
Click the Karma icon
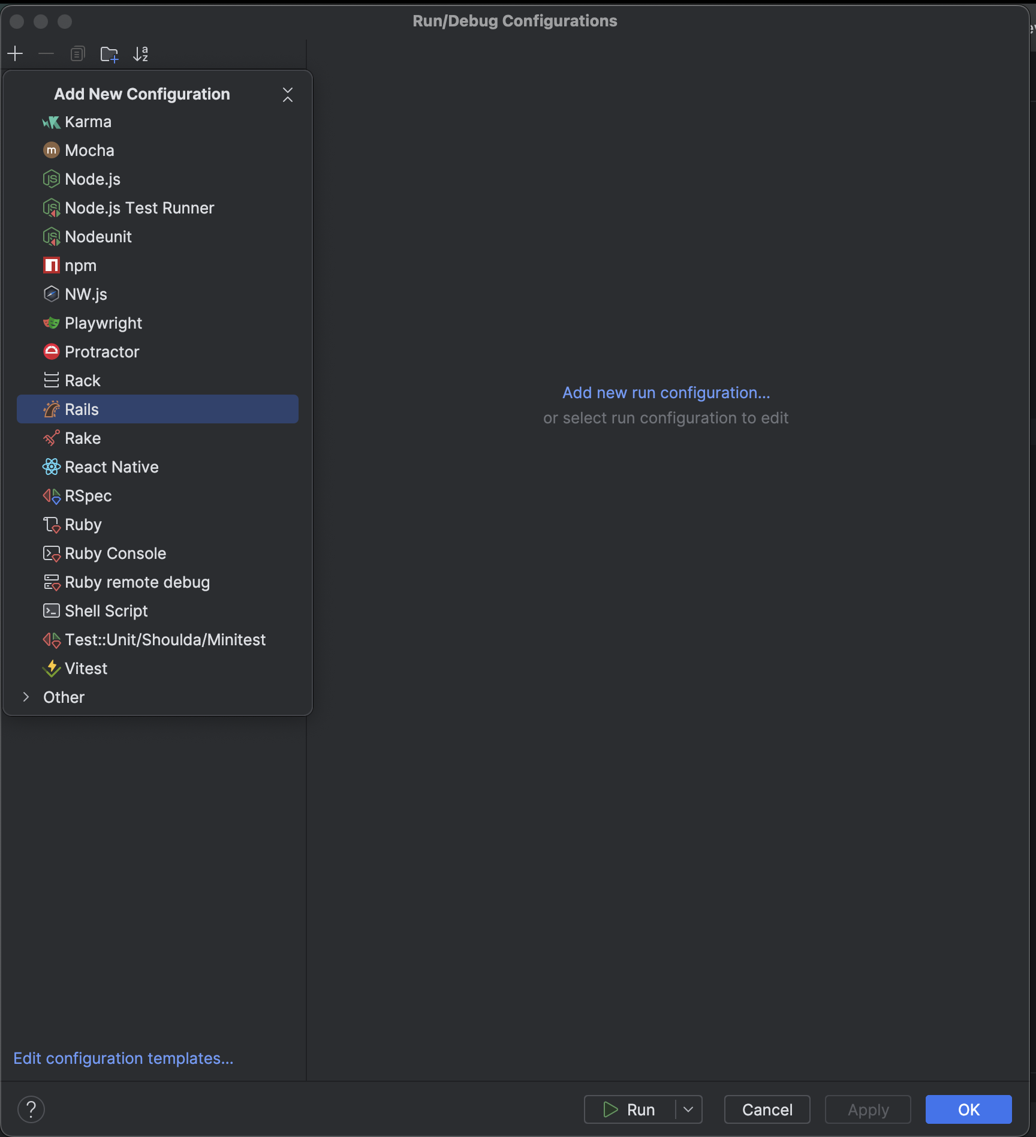coord(52,122)
